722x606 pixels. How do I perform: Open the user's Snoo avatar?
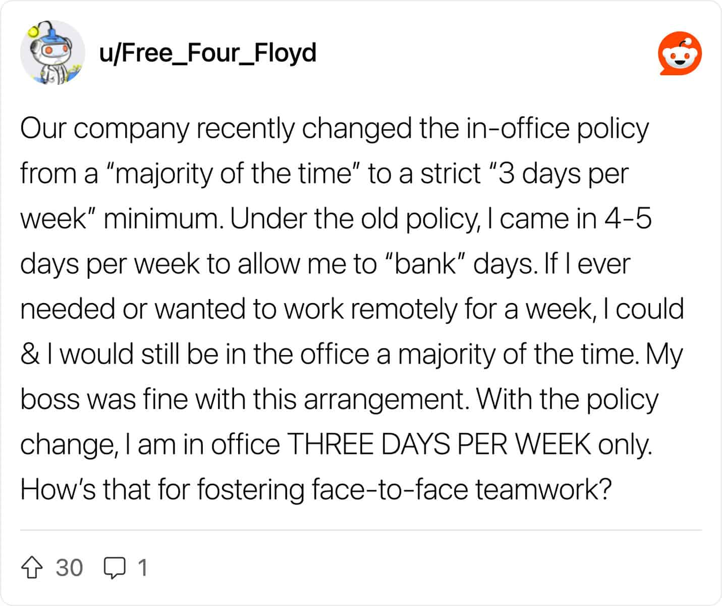coord(52,53)
